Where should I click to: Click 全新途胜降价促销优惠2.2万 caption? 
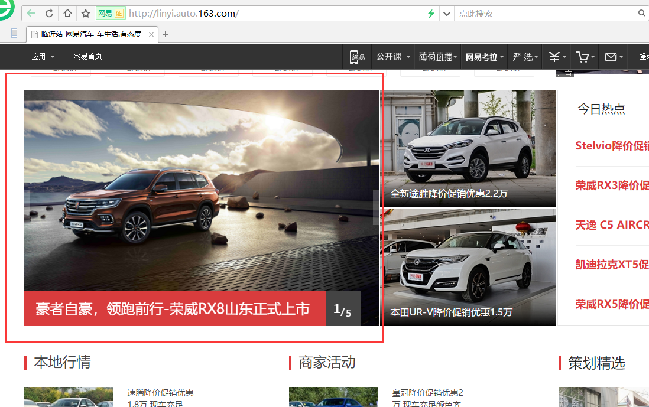[449, 193]
